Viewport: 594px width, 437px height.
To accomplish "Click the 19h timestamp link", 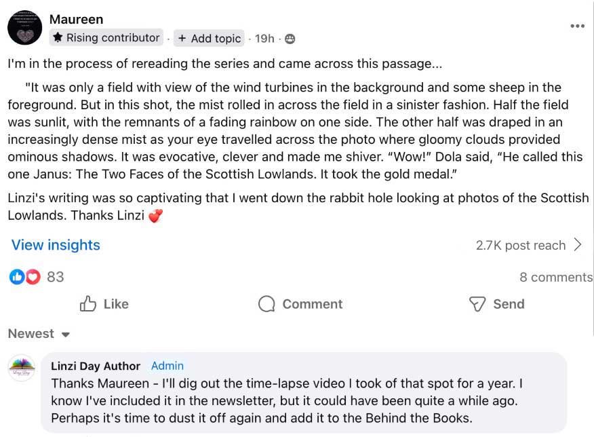I will (264, 39).
